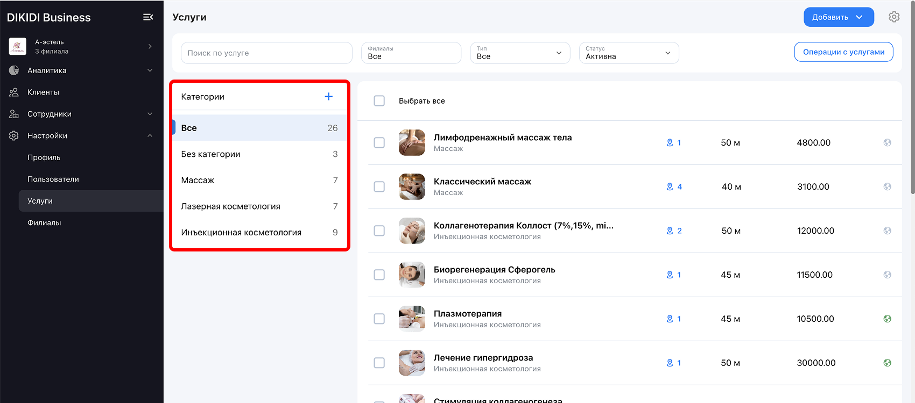Click globe icon for Классический массаж
This screenshot has width=915, height=403.
click(x=888, y=186)
